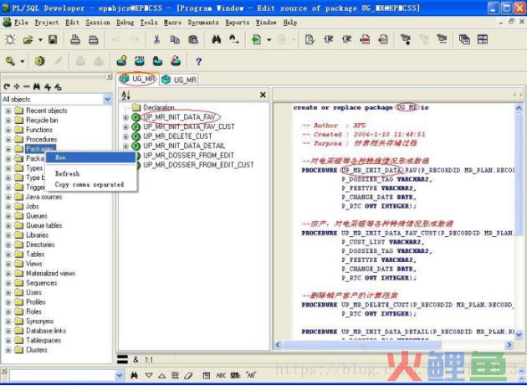Close the code contents pane with X
The height and width of the screenshot is (386, 527).
tap(263, 95)
